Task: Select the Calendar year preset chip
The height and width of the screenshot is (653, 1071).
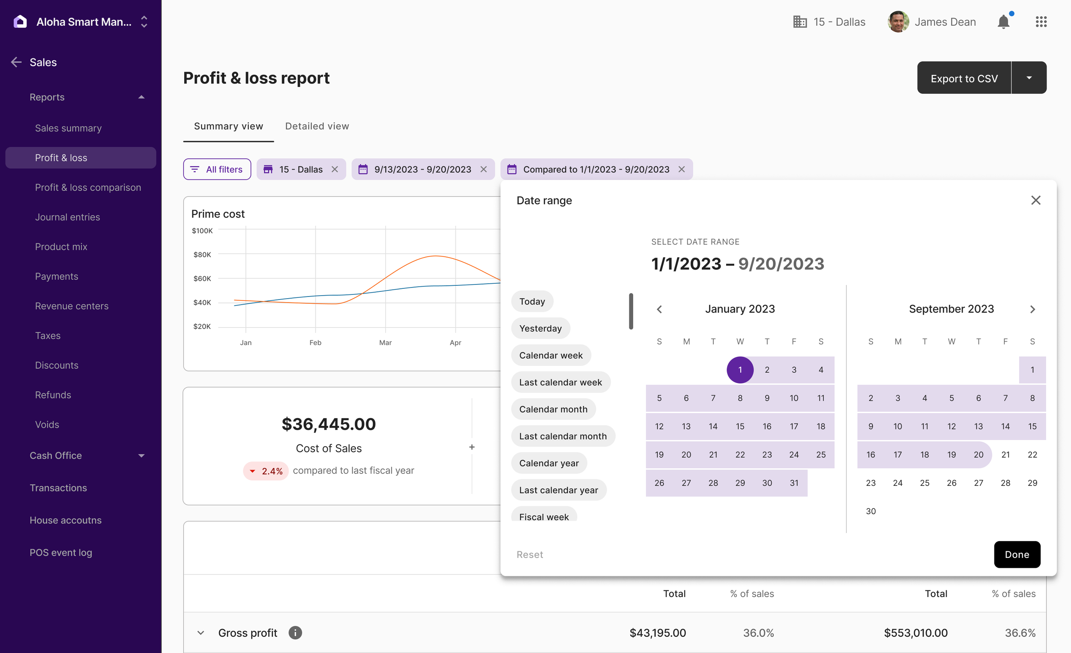Action: [x=548, y=463]
